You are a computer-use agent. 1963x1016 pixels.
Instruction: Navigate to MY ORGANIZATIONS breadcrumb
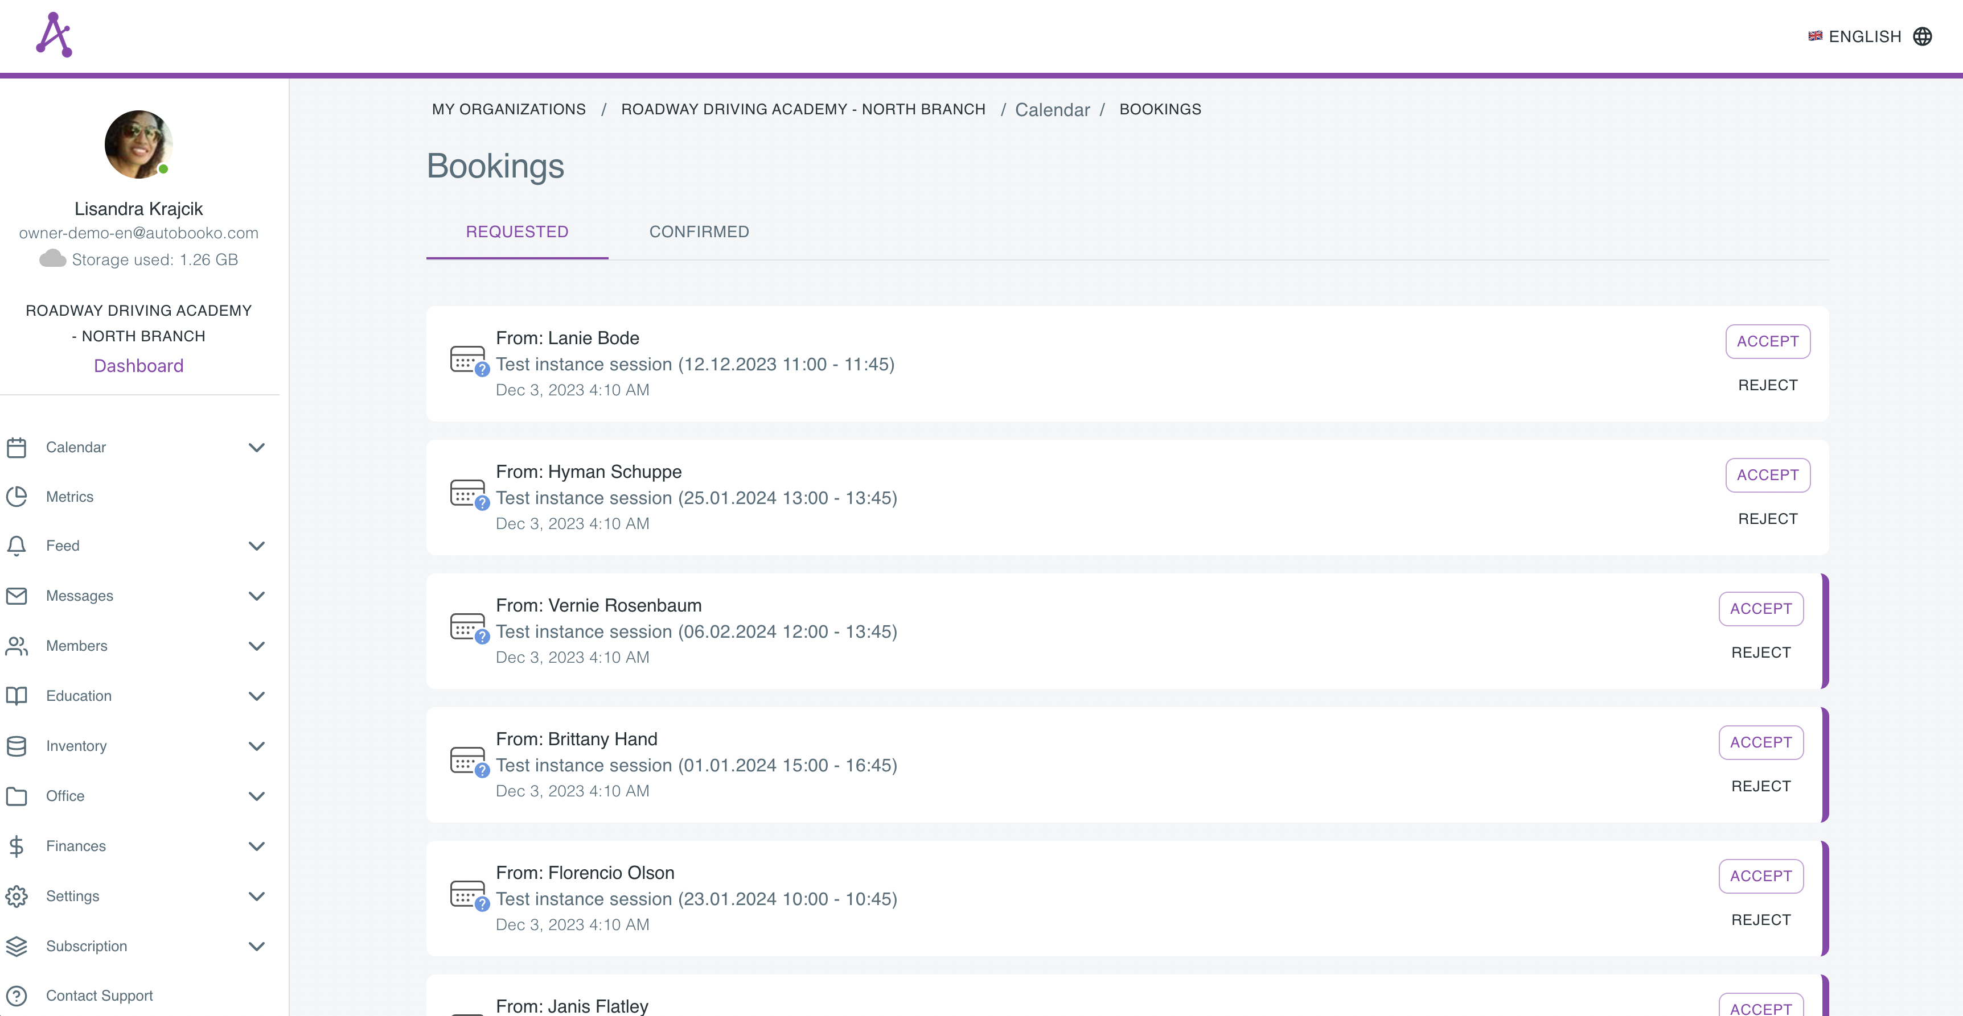[x=508, y=109]
